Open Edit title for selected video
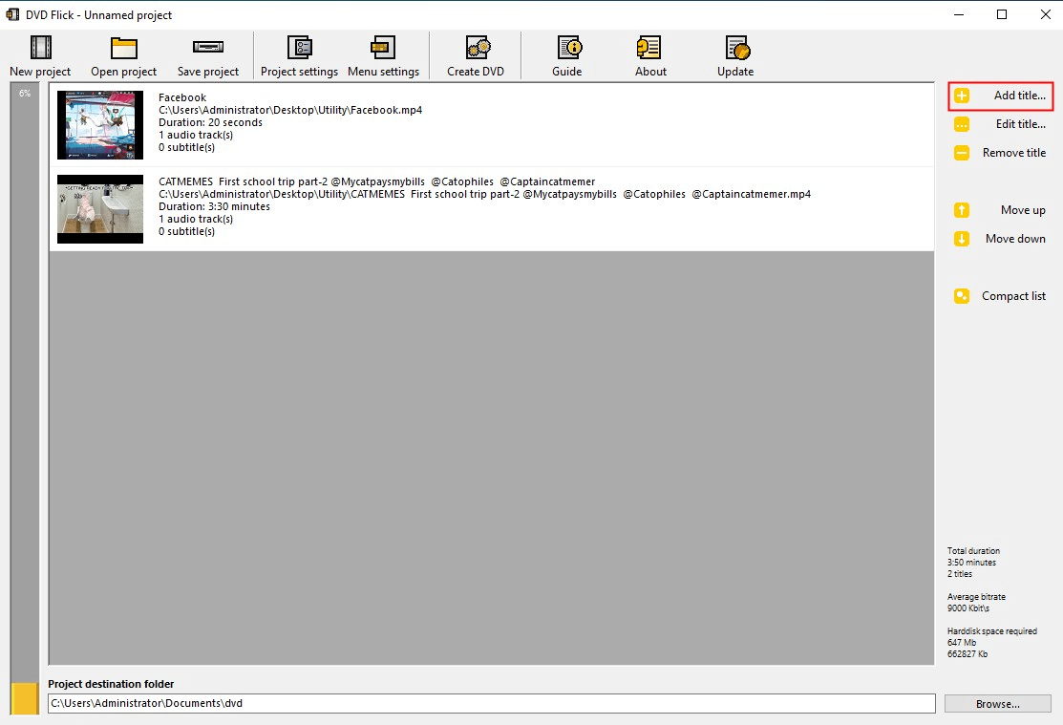Viewport: 1063px width, 725px height. click(x=1001, y=124)
